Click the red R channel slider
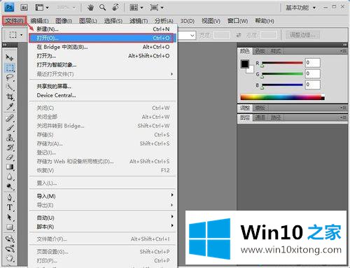The image size is (350, 268). click(282, 63)
